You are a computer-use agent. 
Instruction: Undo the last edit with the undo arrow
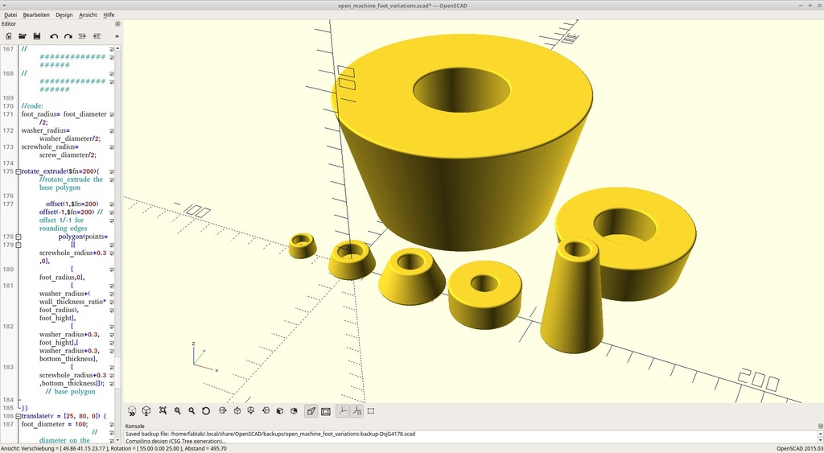pyautogui.click(x=54, y=36)
